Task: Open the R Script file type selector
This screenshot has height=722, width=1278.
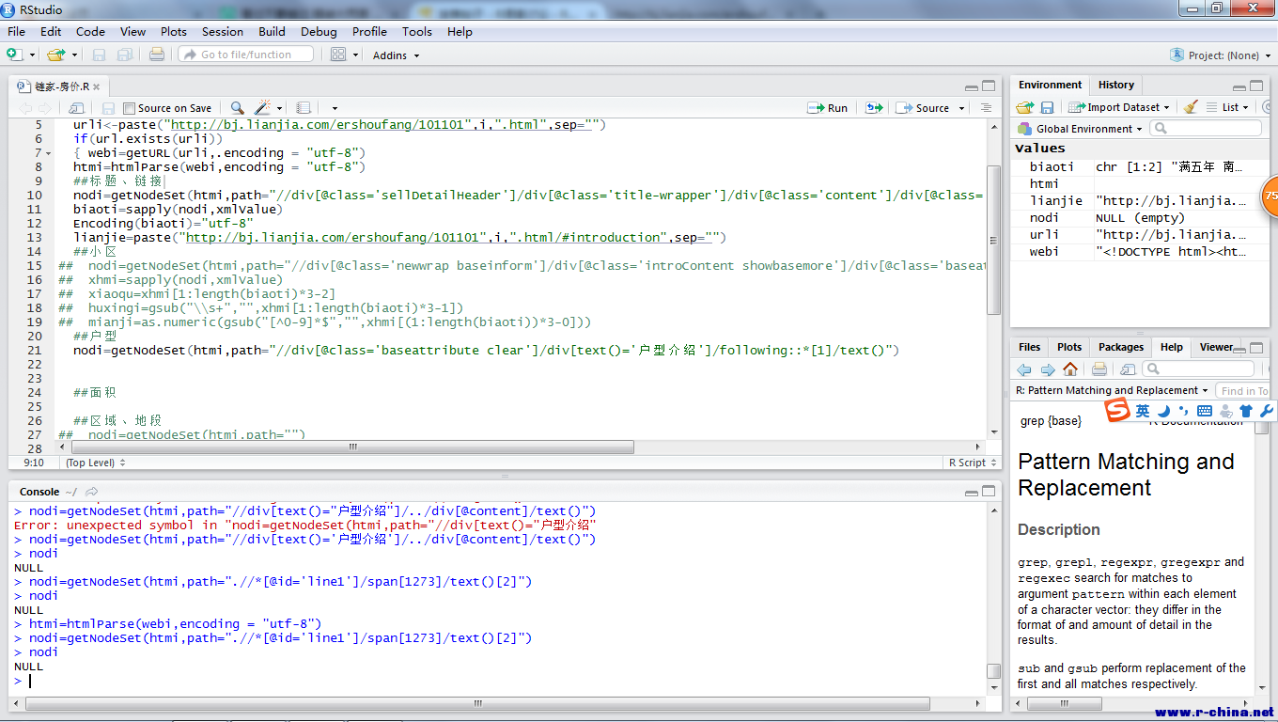Action: click(x=972, y=463)
